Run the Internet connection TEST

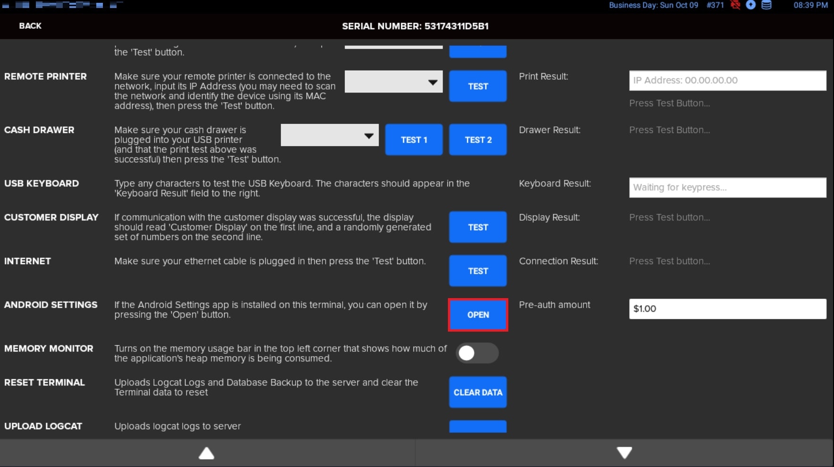478,271
